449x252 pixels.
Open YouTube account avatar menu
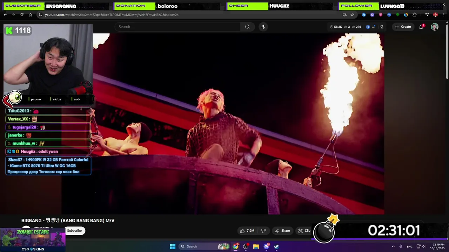[435, 27]
